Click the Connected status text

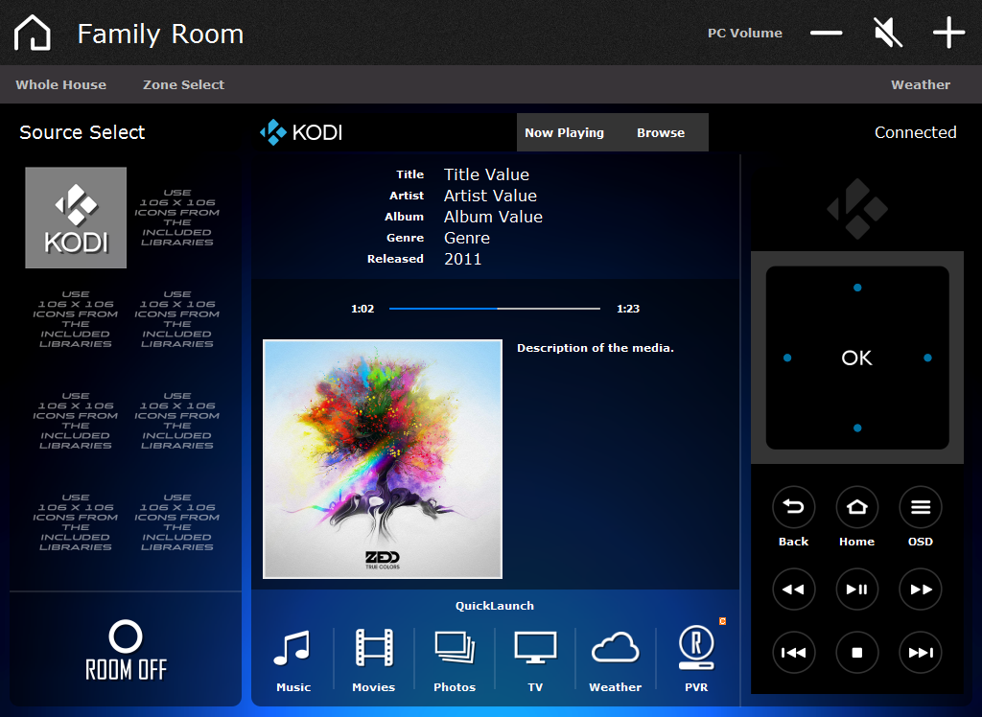(916, 132)
